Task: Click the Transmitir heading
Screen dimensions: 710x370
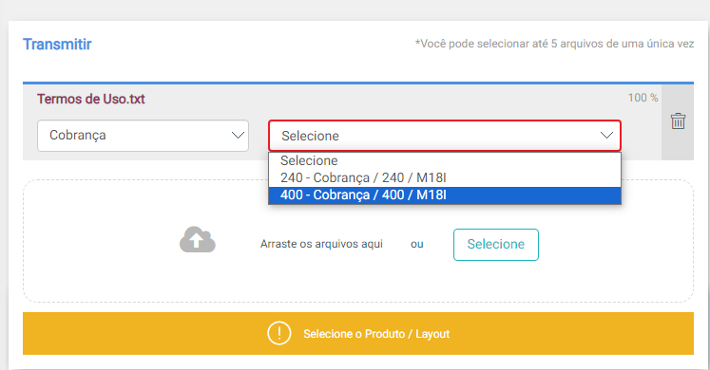Action: tap(57, 45)
